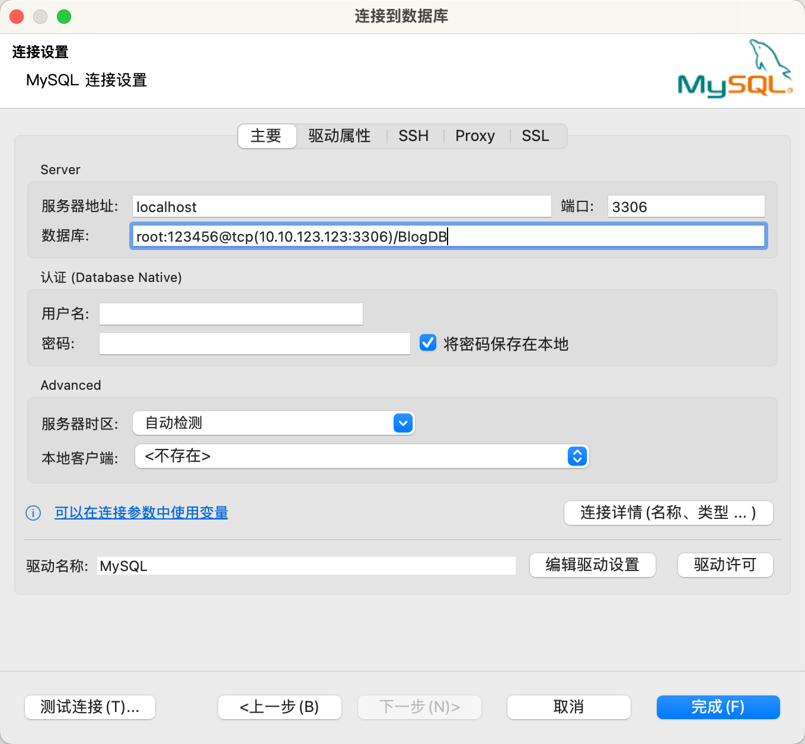
Task: Click the 驱动许可 button
Action: point(726,565)
